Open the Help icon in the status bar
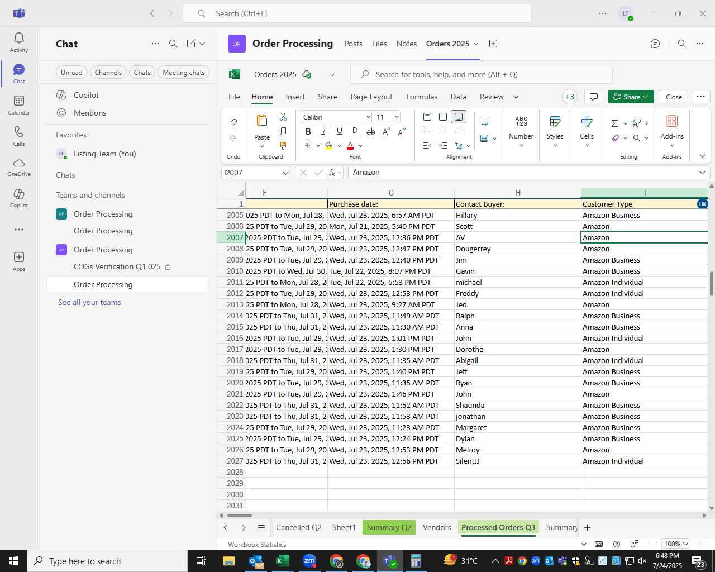The width and height of the screenshot is (715, 572). coord(617,544)
